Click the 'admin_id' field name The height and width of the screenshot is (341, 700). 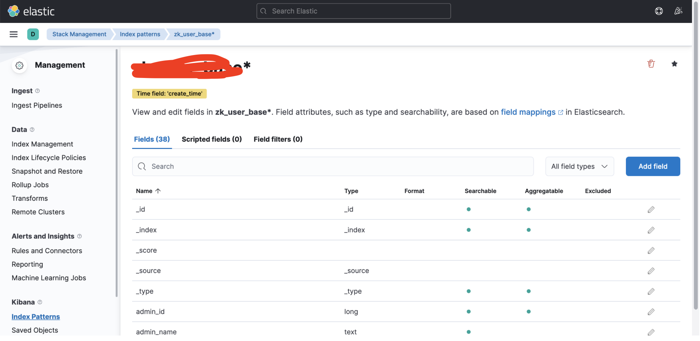150,311
